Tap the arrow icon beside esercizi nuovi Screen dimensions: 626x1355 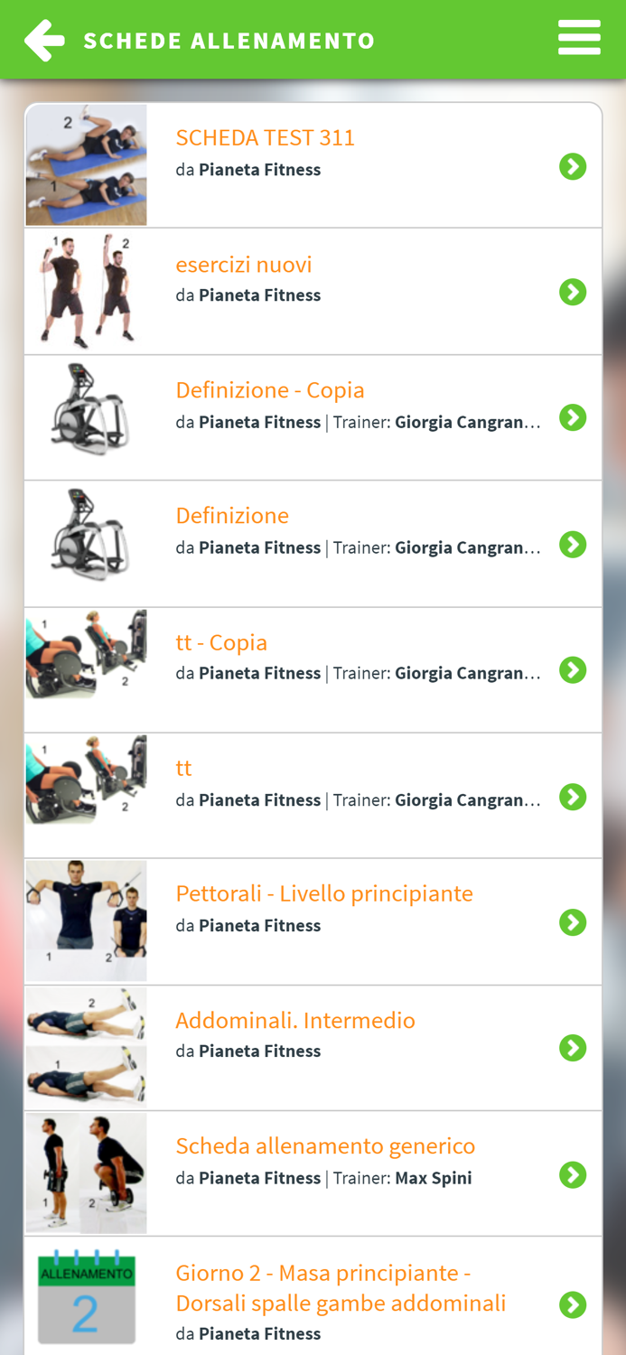click(574, 292)
